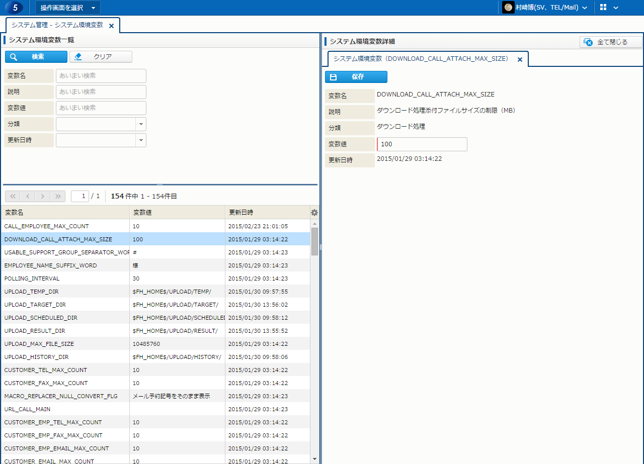Viewport: 644px width, 464px height.
Task: Click the user avatar icon
Action: click(x=508, y=8)
